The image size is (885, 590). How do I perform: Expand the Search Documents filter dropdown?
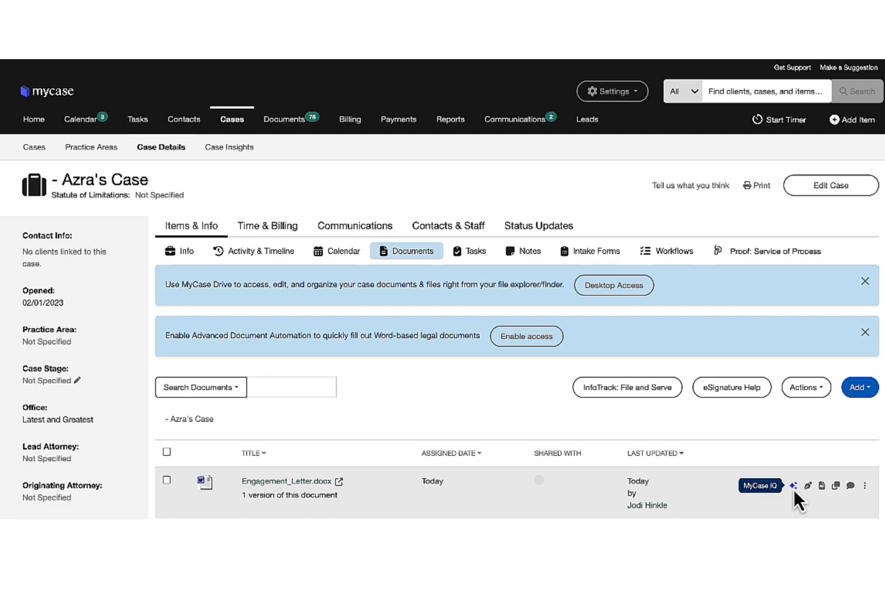[x=200, y=387]
